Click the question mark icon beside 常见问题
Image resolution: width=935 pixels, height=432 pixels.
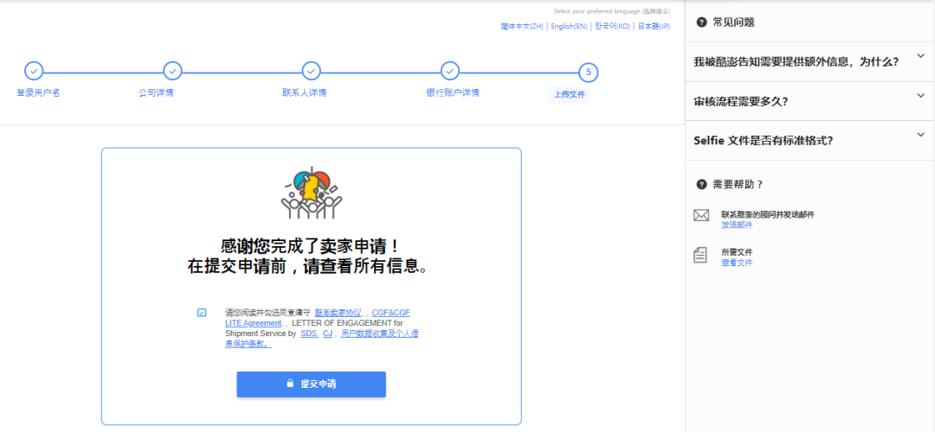tap(701, 22)
